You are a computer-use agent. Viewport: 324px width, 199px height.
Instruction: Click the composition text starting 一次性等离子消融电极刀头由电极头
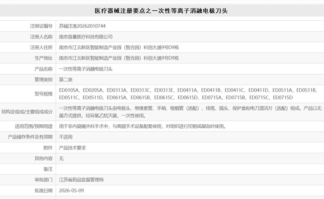(191, 108)
